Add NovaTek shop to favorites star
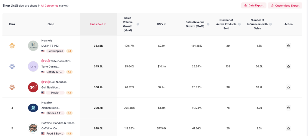308x136 pixels. tap(288, 108)
